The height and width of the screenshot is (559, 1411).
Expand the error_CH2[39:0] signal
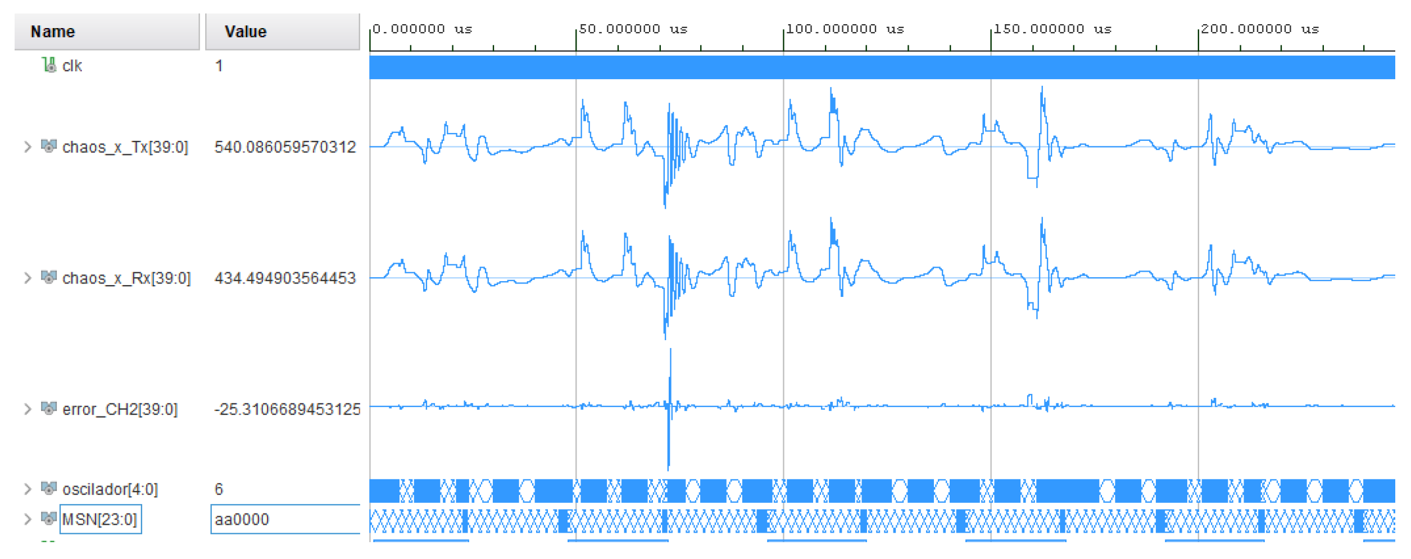coord(28,409)
